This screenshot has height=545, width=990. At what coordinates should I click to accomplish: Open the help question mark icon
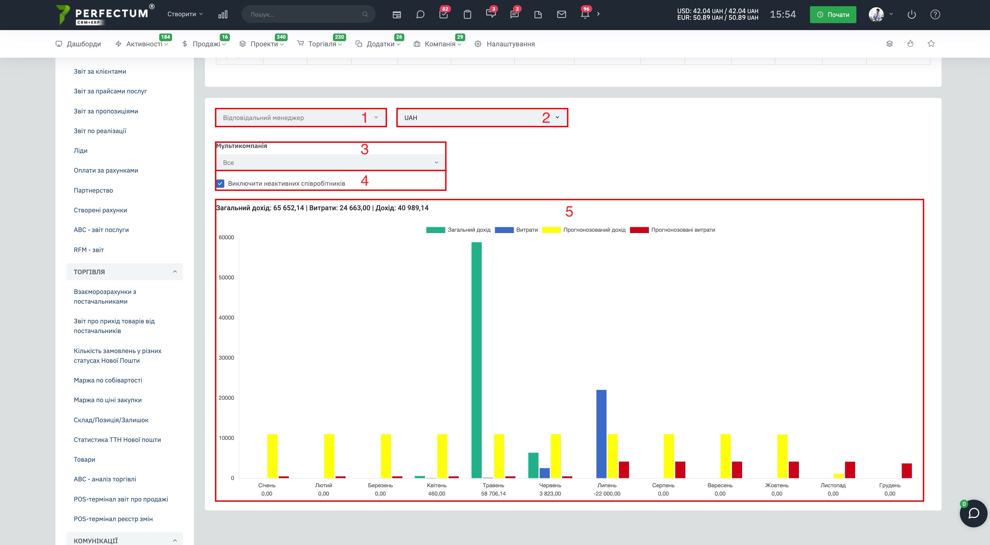935,15
